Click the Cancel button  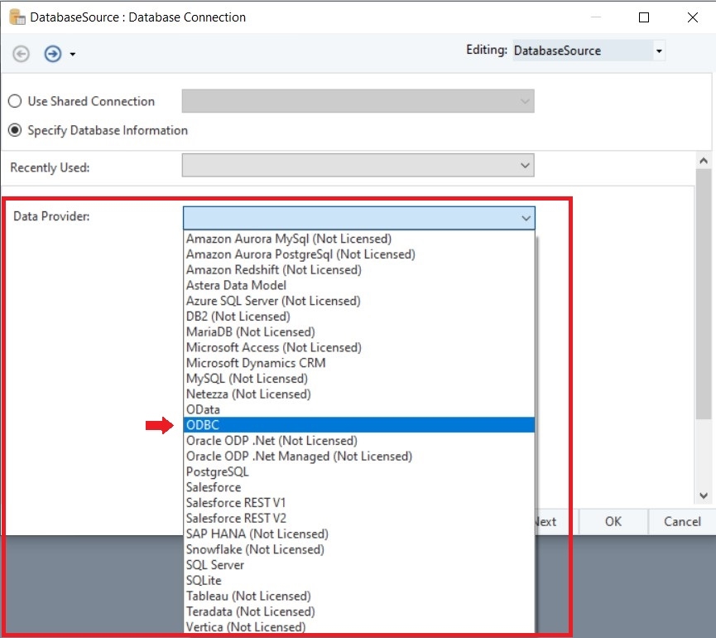682,521
